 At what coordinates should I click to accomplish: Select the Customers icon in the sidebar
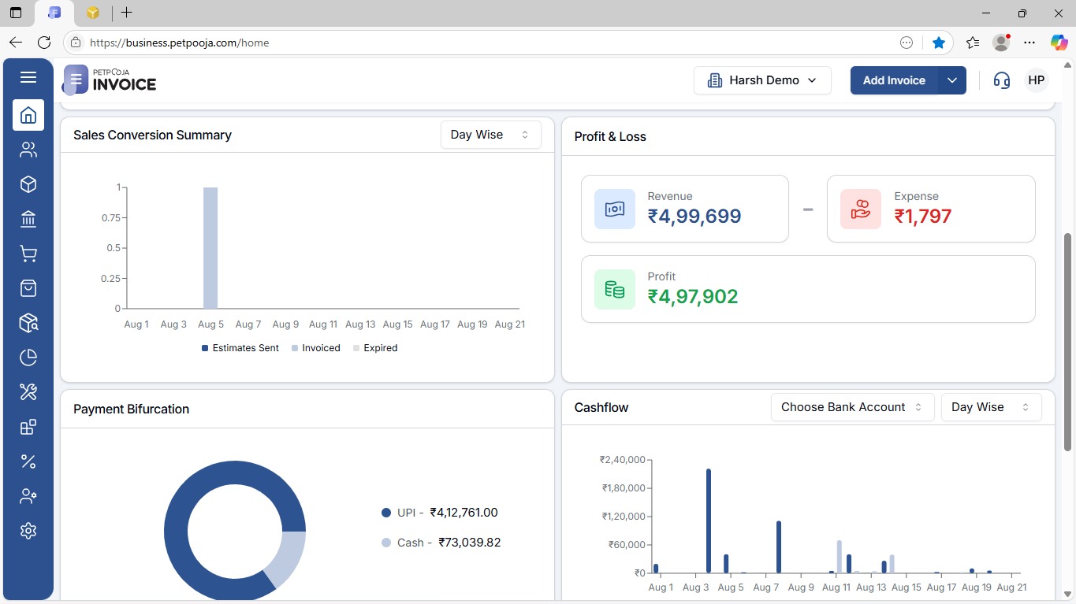28,149
